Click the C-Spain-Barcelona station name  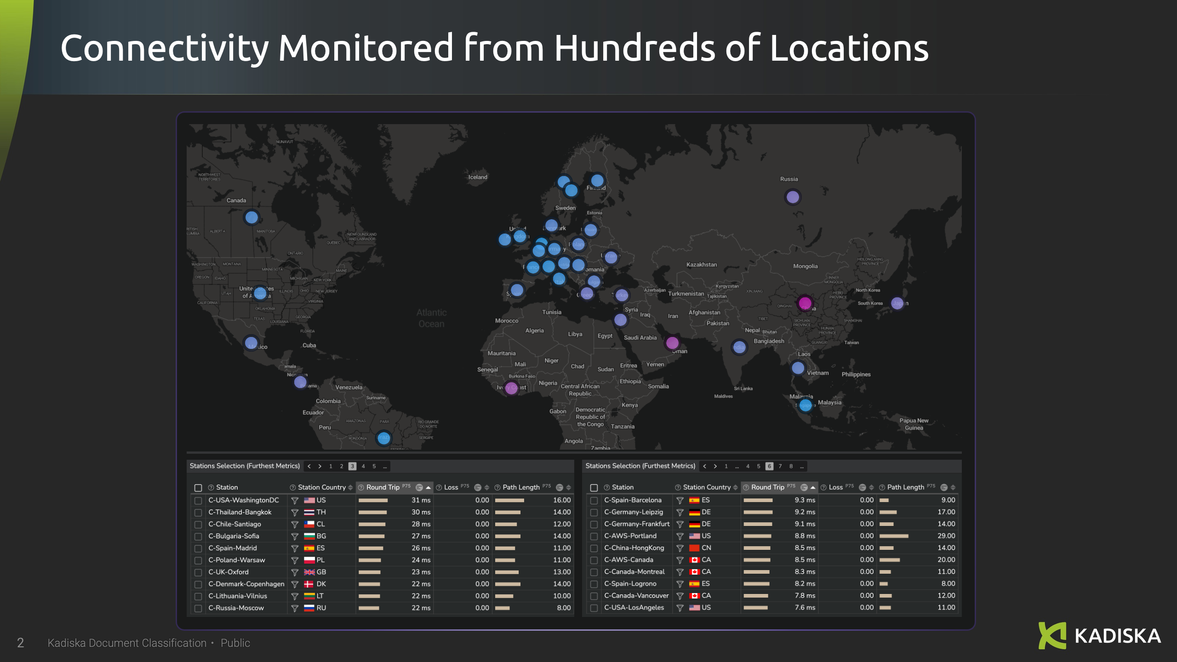(x=633, y=500)
